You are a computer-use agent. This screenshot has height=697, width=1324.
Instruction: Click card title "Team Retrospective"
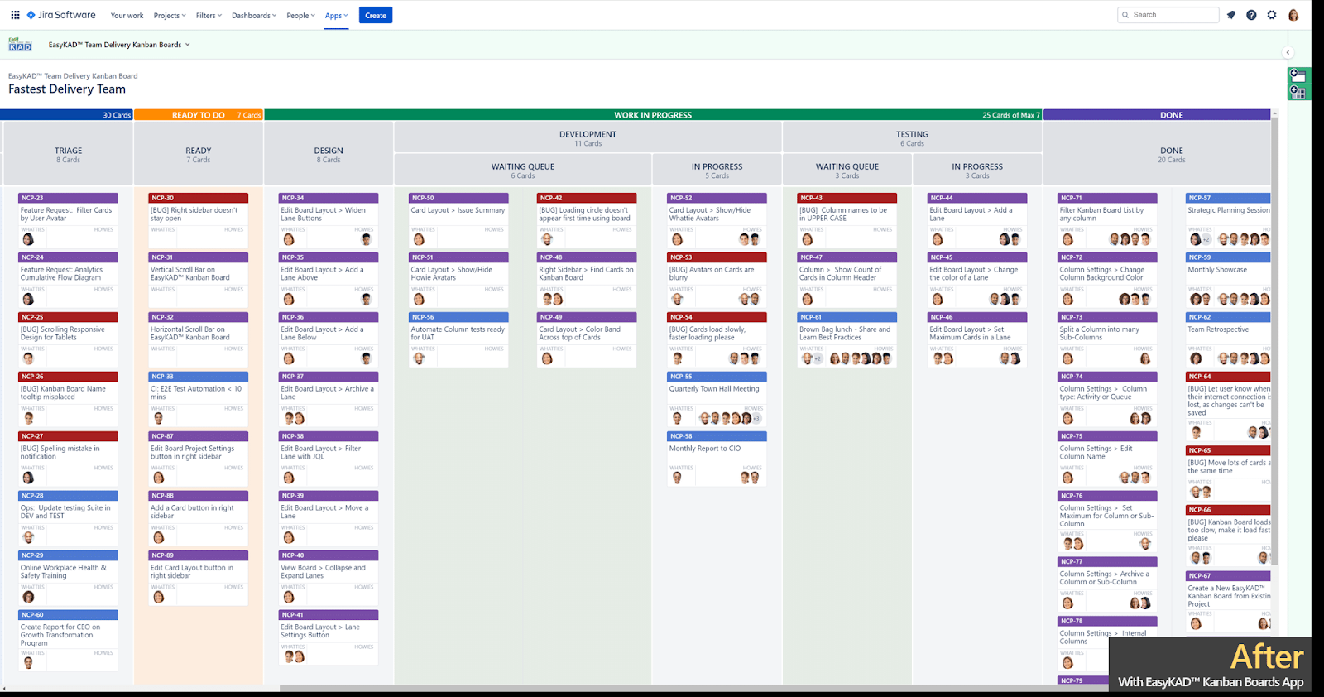click(1218, 329)
